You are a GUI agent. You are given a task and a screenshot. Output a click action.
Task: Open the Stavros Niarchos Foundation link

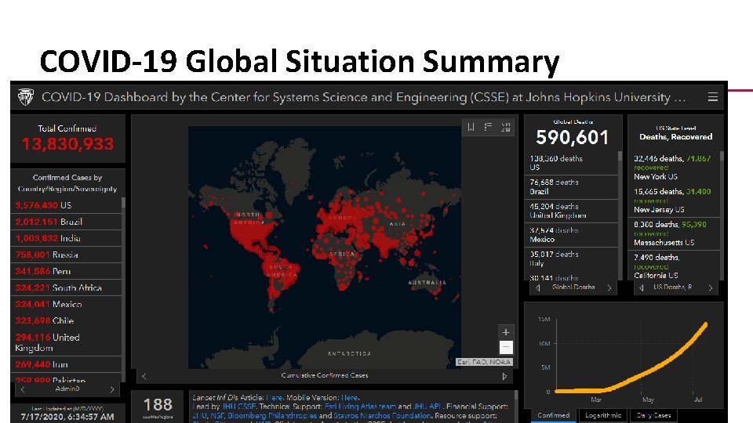tap(382, 416)
